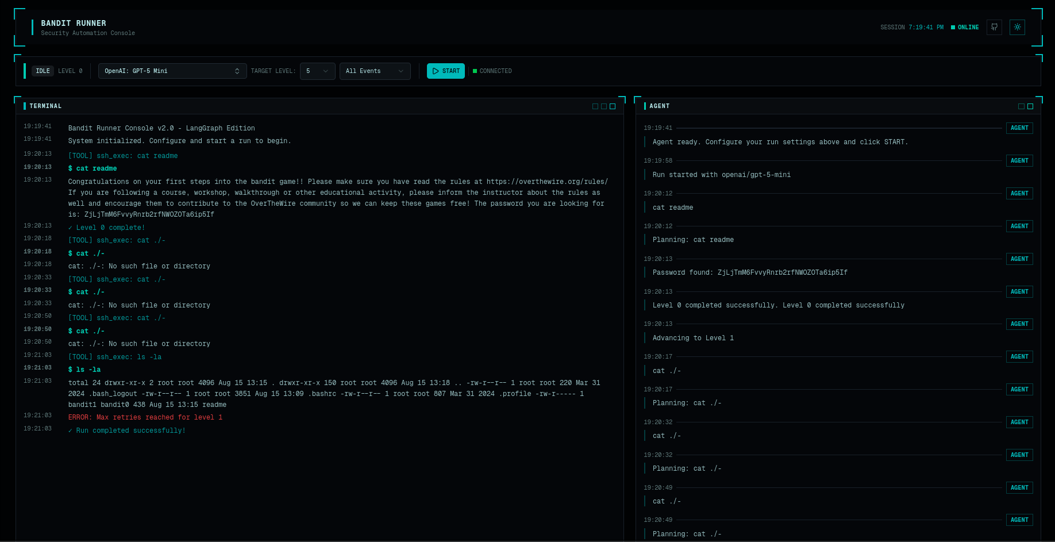Select the AGENT panel title

click(659, 106)
